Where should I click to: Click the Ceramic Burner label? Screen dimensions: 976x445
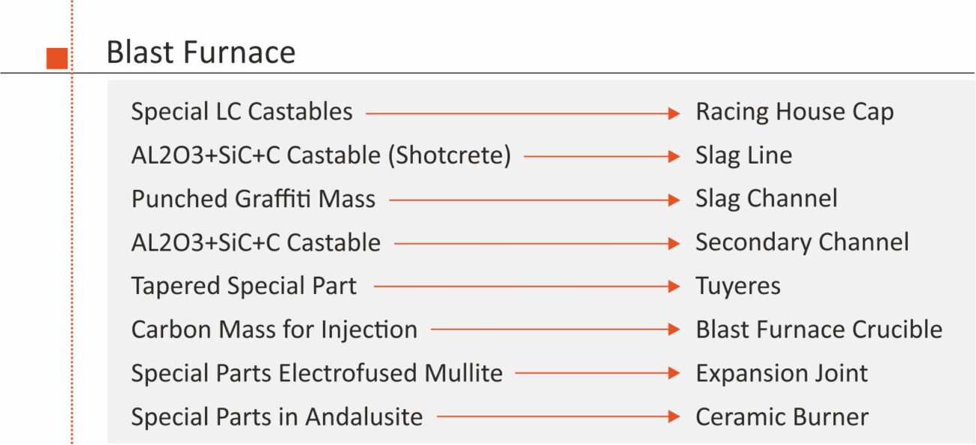782,416
